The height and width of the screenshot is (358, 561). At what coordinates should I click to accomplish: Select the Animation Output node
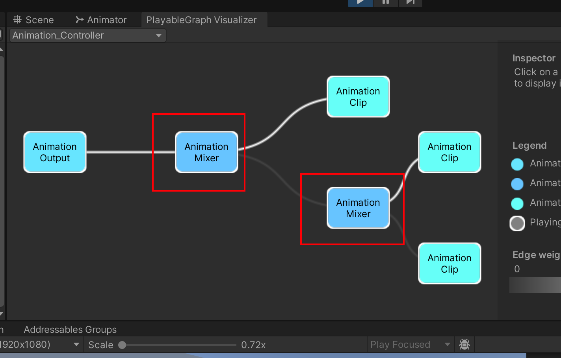coord(55,152)
